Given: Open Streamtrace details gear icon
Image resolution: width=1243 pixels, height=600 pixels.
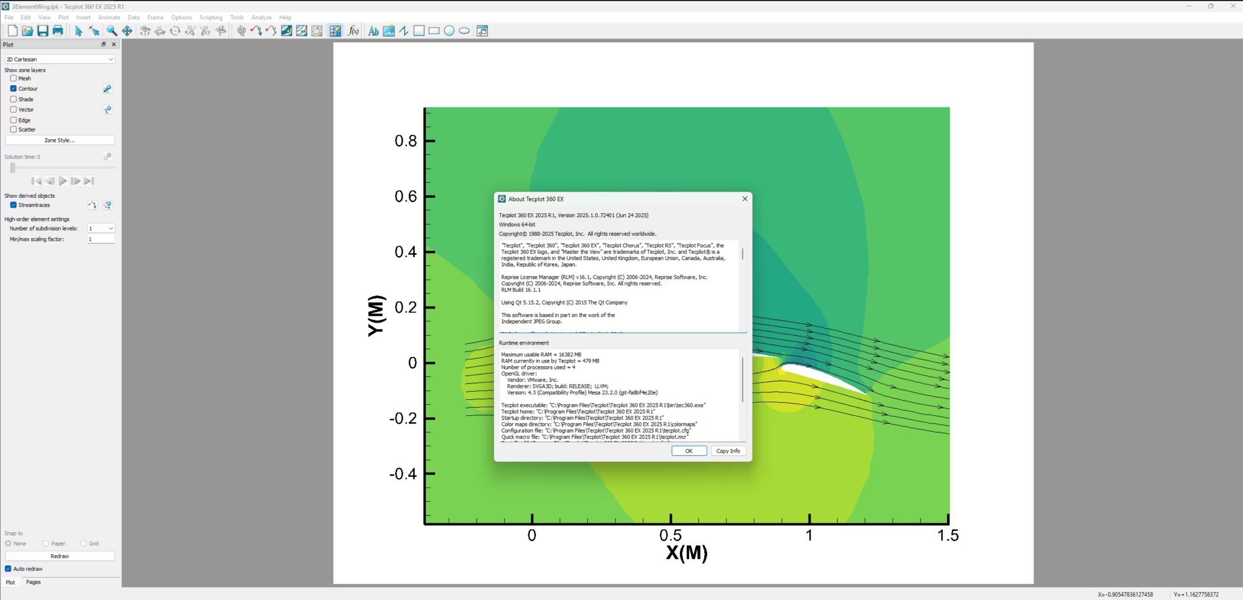Looking at the screenshot, I should [108, 205].
